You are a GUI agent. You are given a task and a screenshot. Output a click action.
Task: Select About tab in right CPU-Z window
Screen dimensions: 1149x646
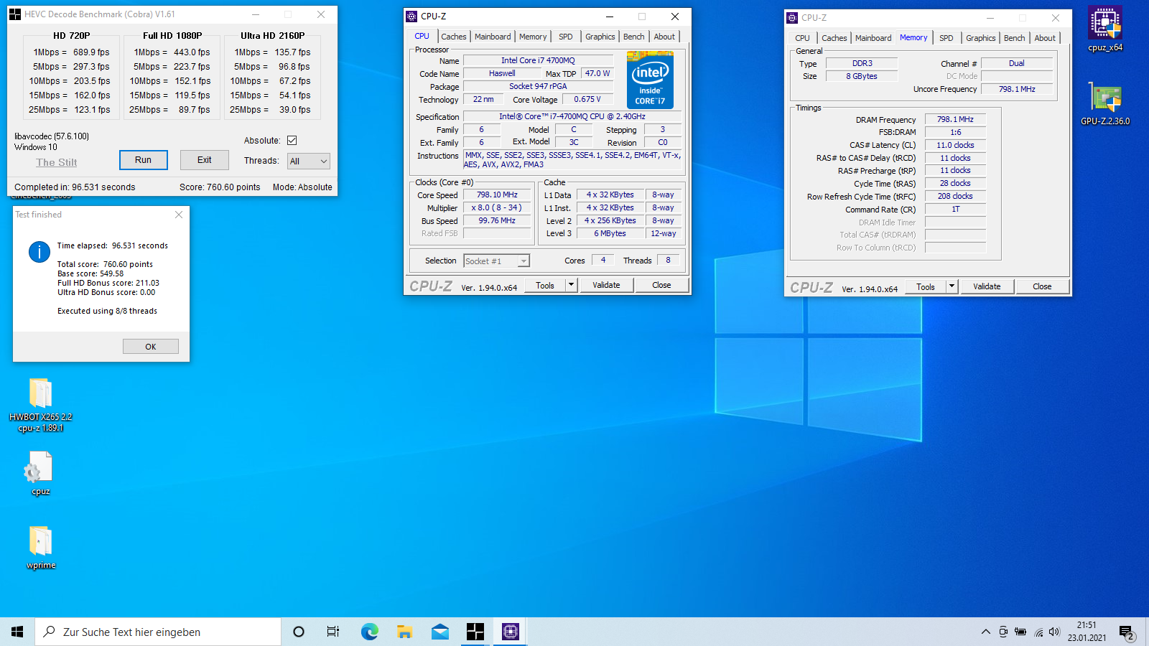pyautogui.click(x=1045, y=38)
